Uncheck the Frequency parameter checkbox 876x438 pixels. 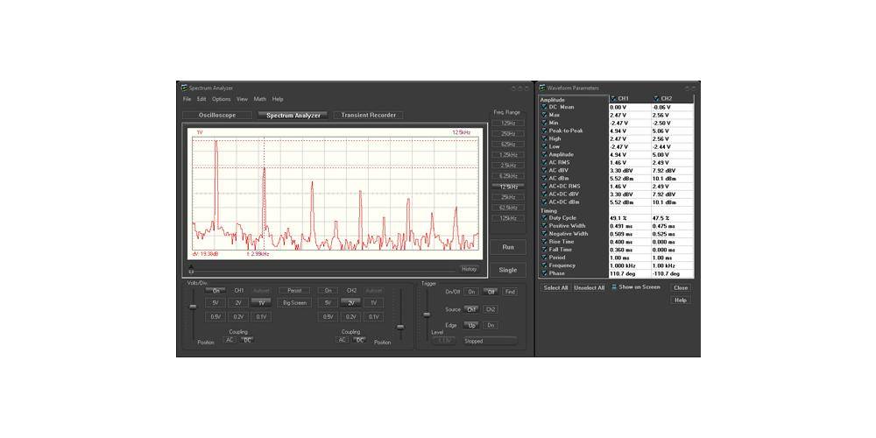click(543, 265)
